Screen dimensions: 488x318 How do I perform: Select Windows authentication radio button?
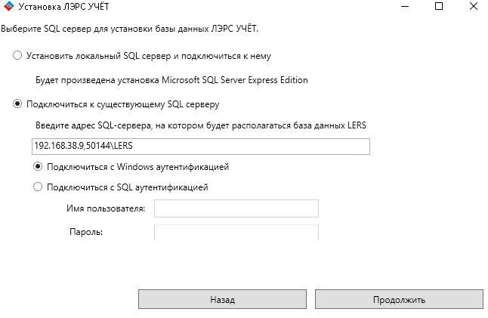(38, 166)
